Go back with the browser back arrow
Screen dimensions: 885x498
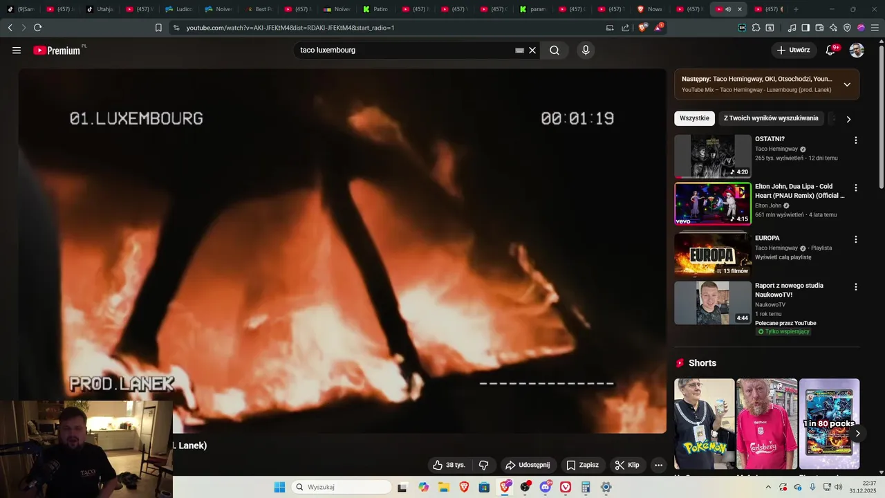click(x=10, y=28)
